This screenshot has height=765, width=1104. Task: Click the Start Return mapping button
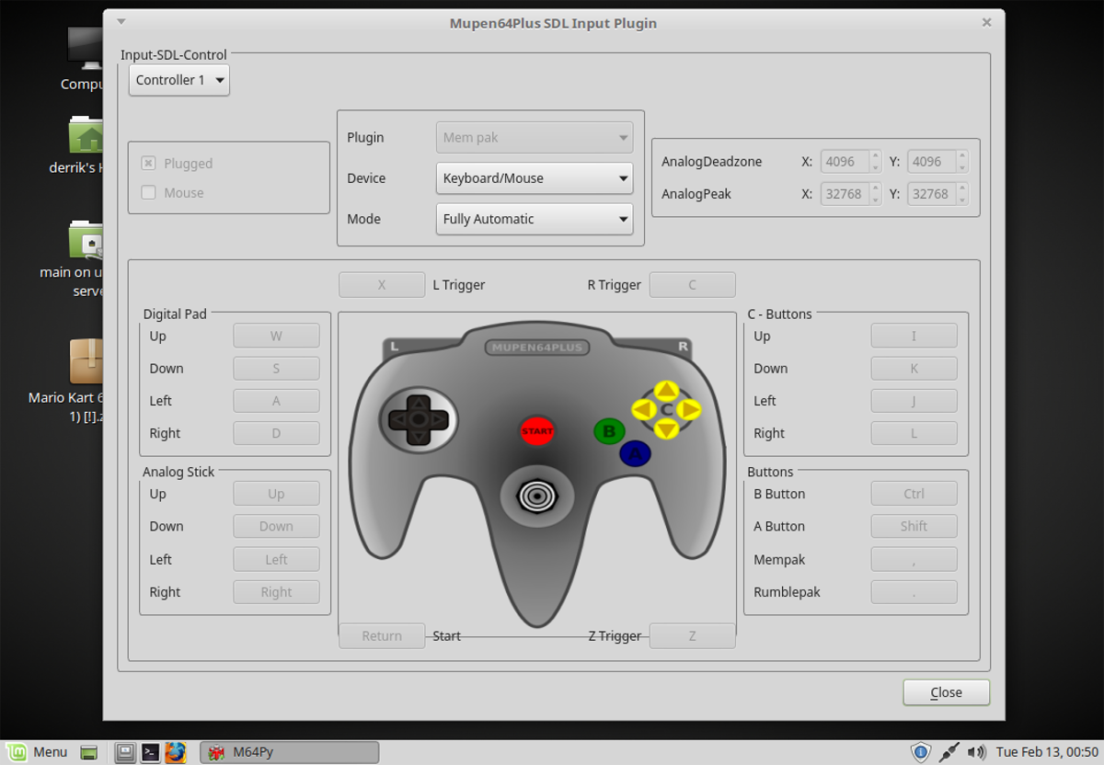[382, 635]
